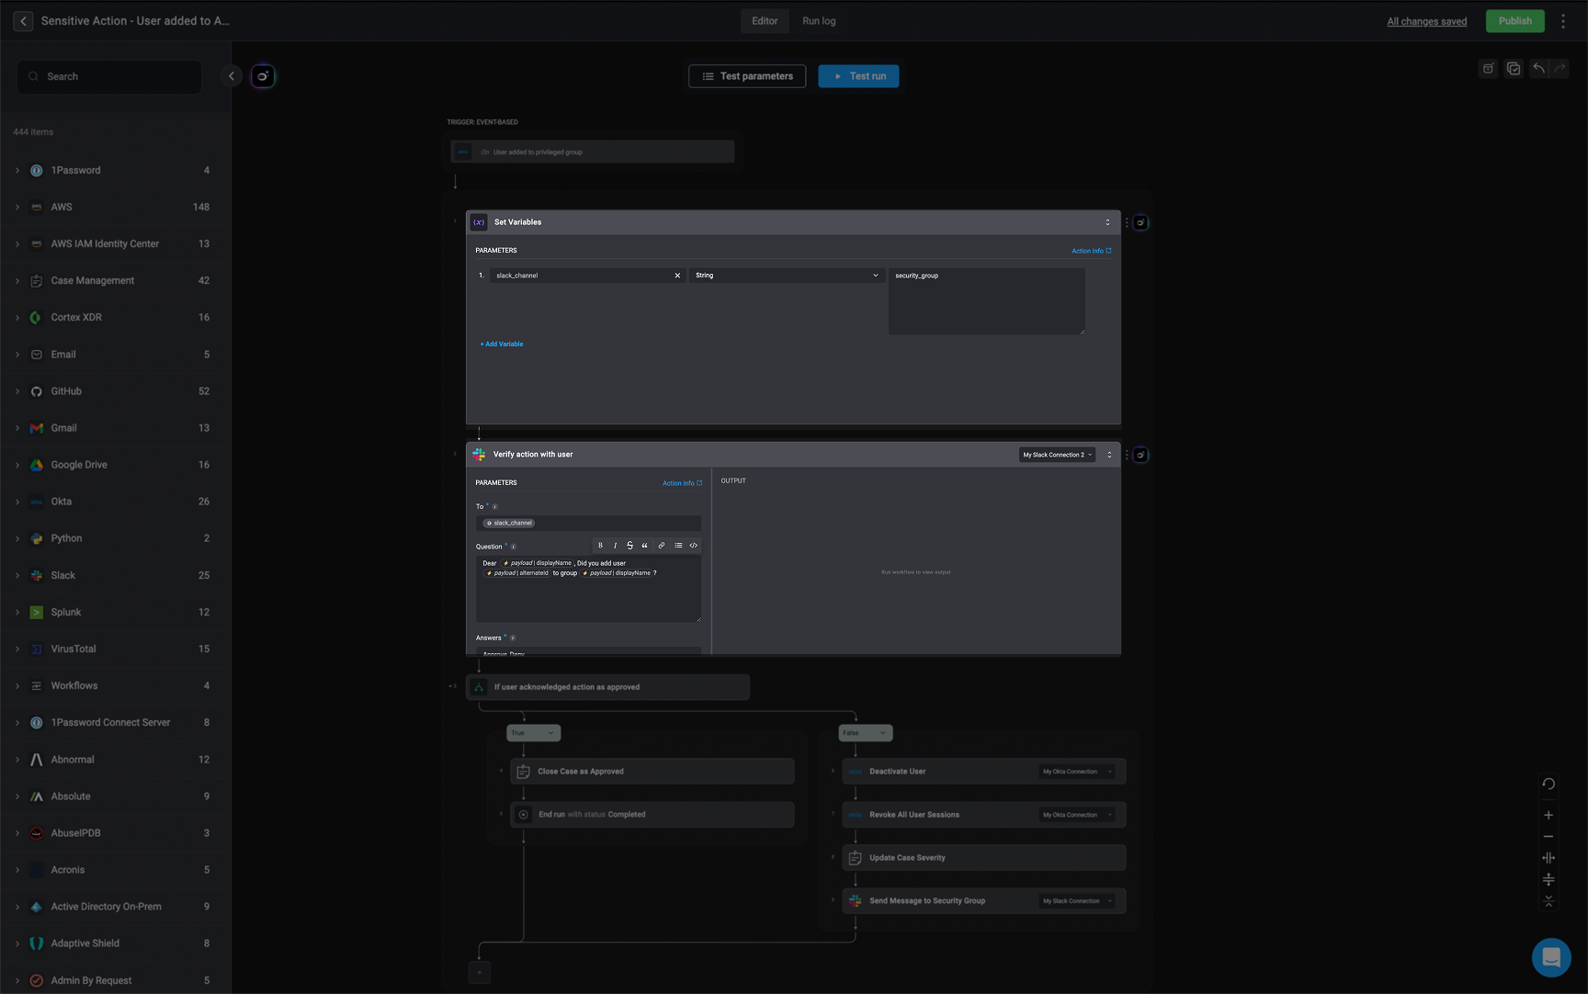Open the True branch dropdown

pos(533,733)
